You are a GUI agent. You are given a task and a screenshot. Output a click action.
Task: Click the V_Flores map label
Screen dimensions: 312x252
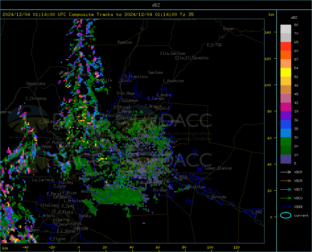[58, 239]
